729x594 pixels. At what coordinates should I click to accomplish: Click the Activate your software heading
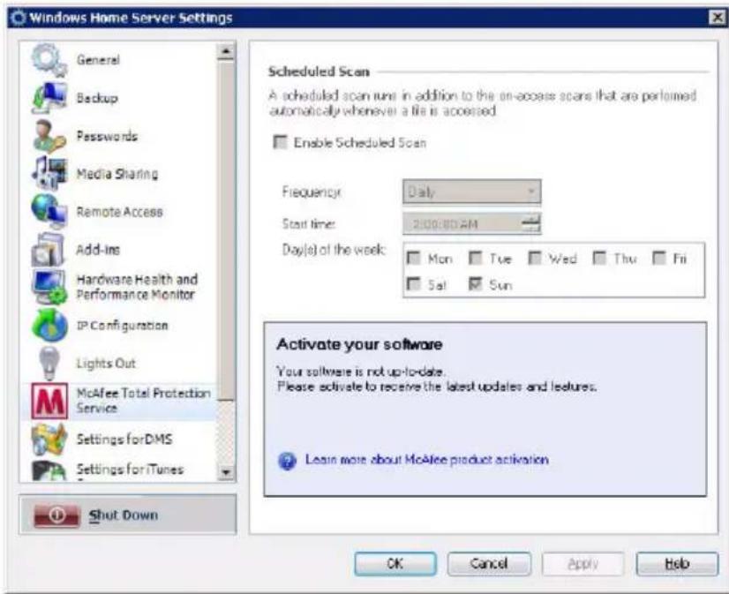tap(359, 344)
